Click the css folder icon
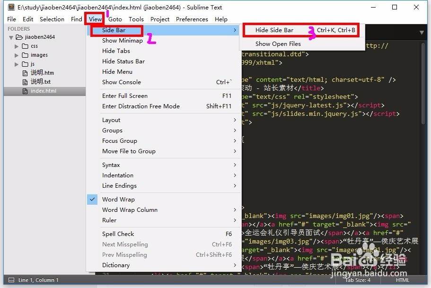 tap(25, 46)
